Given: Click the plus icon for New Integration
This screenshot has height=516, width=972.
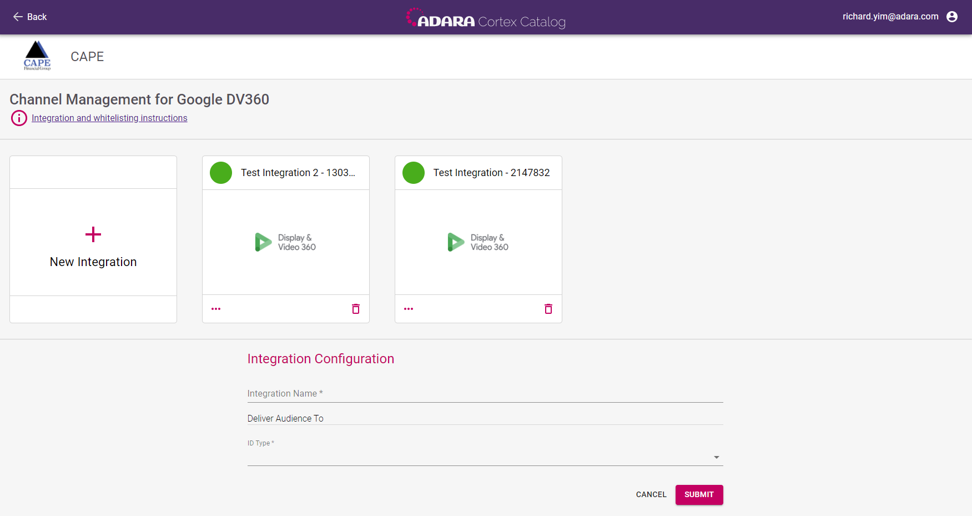Looking at the screenshot, I should (93, 234).
